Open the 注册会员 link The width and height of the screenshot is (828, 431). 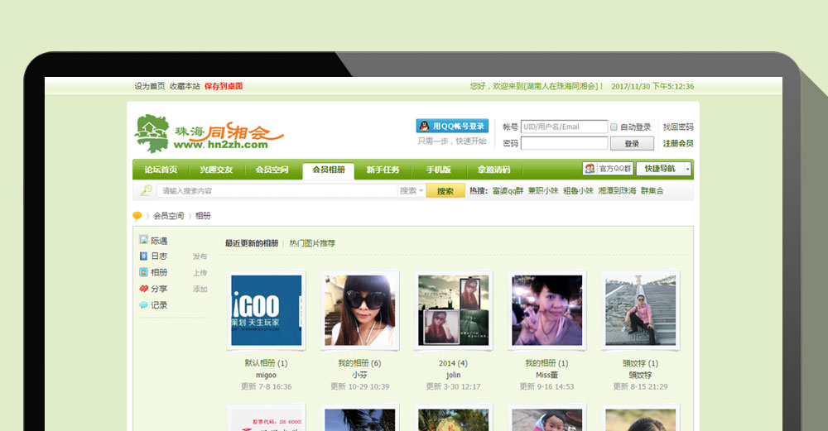[x=678, y=143]
